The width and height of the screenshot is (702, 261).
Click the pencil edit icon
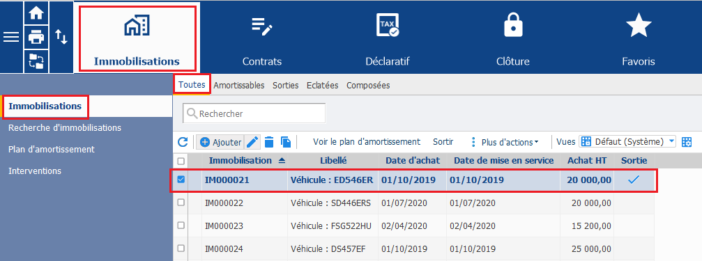click(252, 142)
